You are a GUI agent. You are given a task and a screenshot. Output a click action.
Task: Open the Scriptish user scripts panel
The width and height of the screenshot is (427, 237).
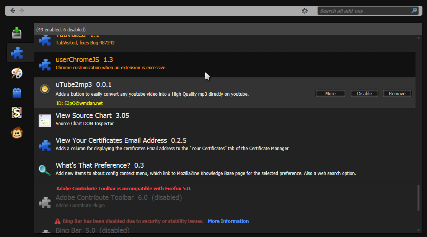16,113
